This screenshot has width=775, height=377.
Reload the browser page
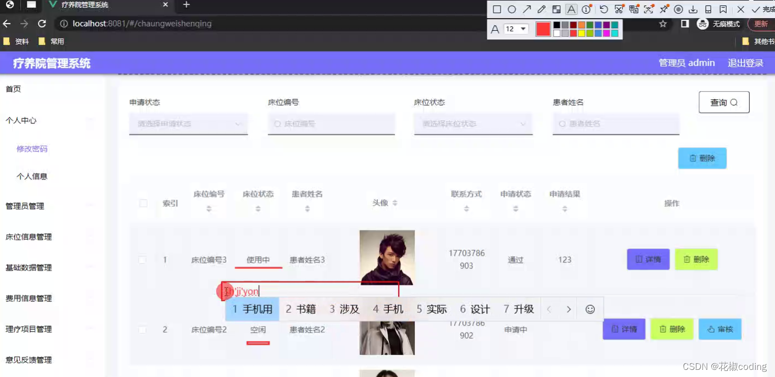42,24
